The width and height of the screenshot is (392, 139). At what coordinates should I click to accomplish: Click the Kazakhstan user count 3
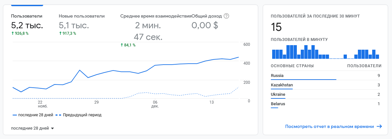379,85
